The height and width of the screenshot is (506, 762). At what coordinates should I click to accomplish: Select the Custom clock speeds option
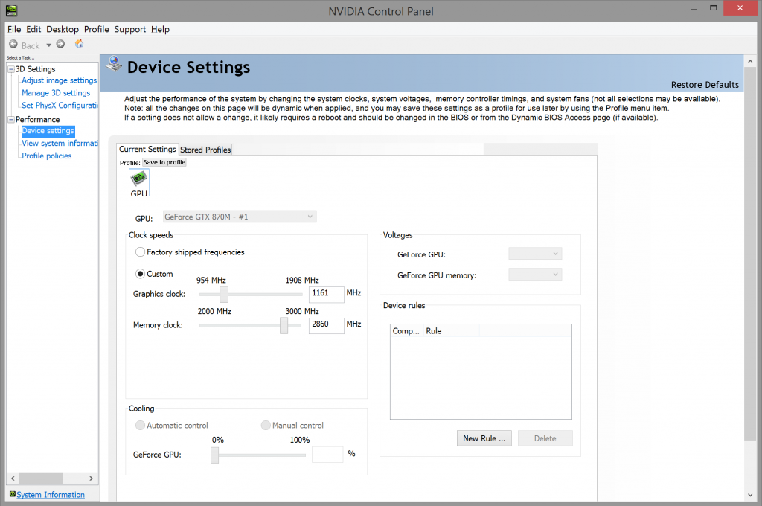tap(141, 274)
